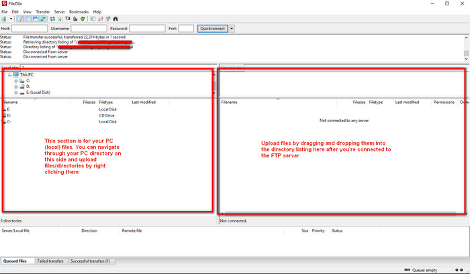
Task: Collapse the This PC tree node
Action: [9, 75]
